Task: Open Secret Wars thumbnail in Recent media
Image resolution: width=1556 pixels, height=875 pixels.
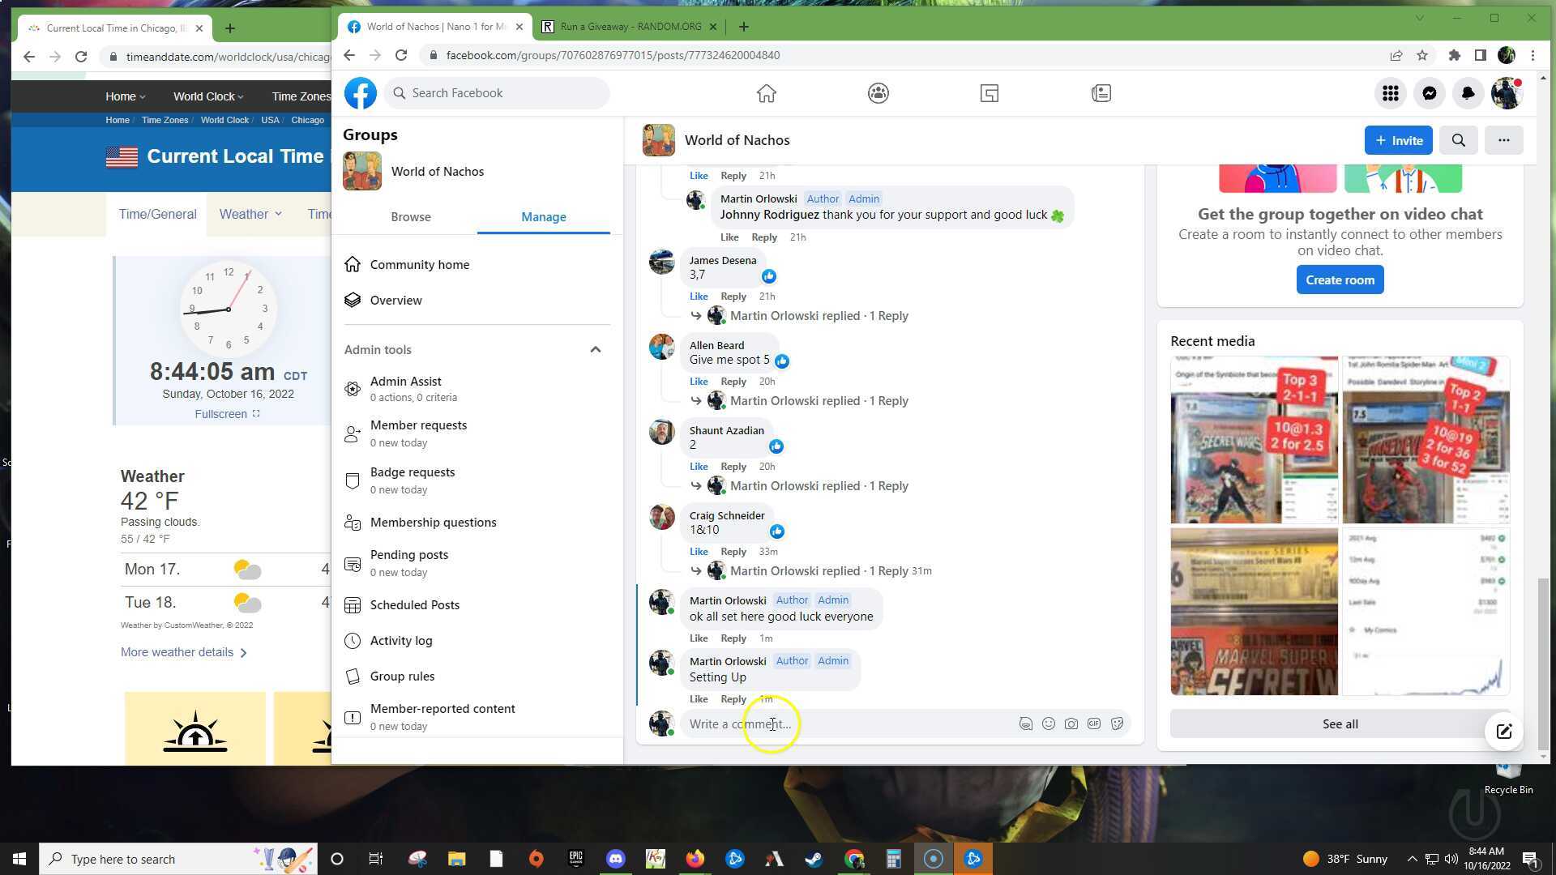Action: click(x=1254, y=440)
